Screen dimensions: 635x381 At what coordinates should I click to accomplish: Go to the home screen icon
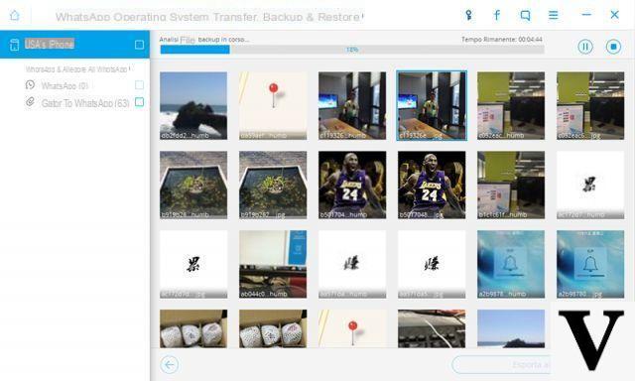pos(15,16)
